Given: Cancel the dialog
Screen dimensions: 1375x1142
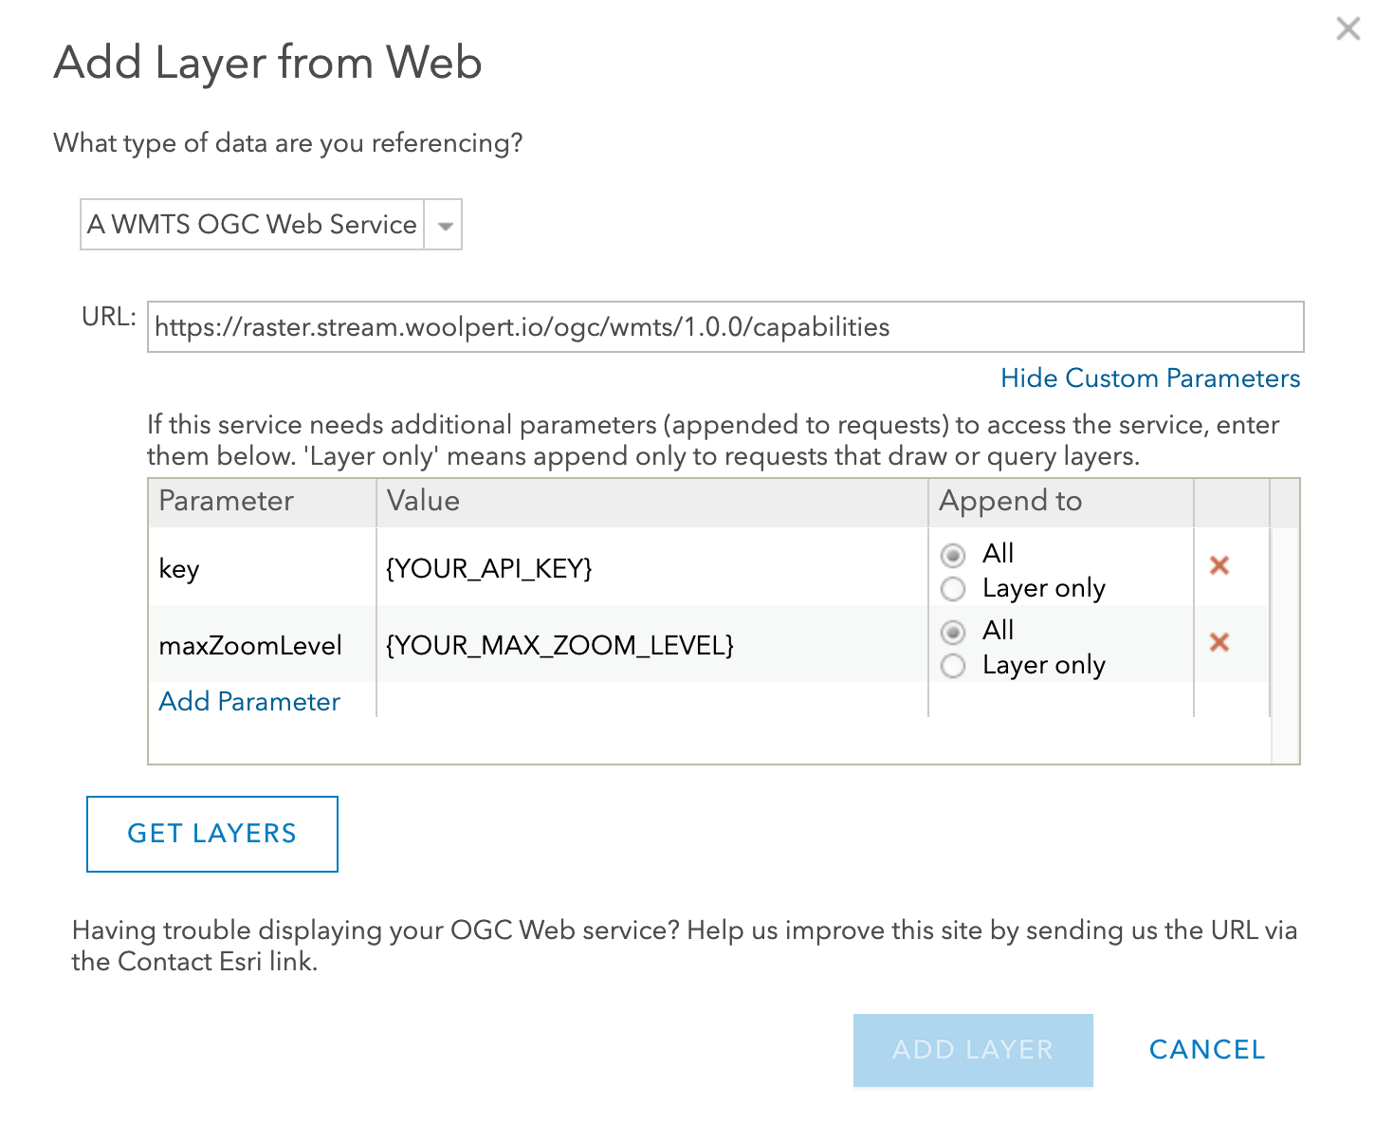Looking at the screenshot, I should [1206, 1050].
